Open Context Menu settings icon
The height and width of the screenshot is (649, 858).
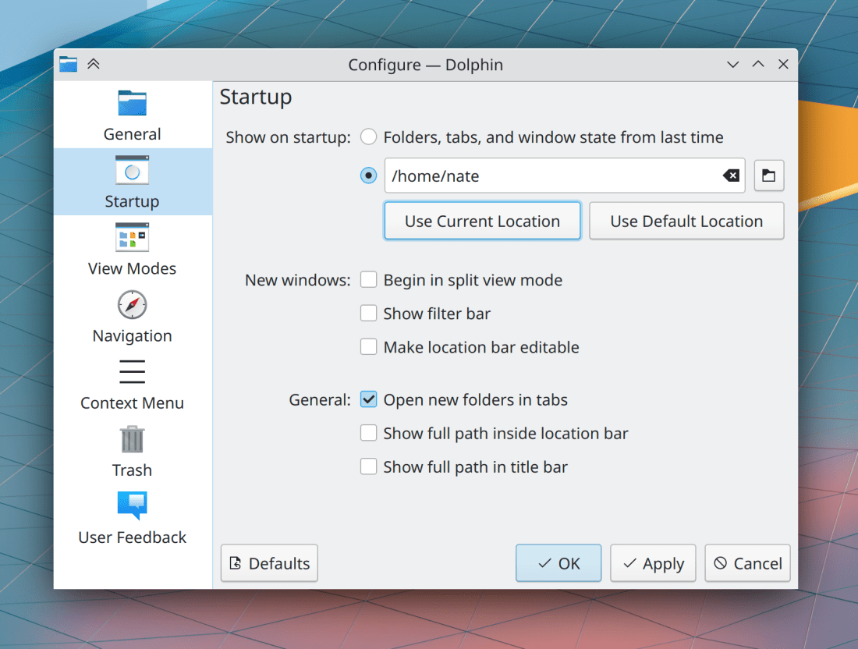pyautogui.click(x=132, y=372)
